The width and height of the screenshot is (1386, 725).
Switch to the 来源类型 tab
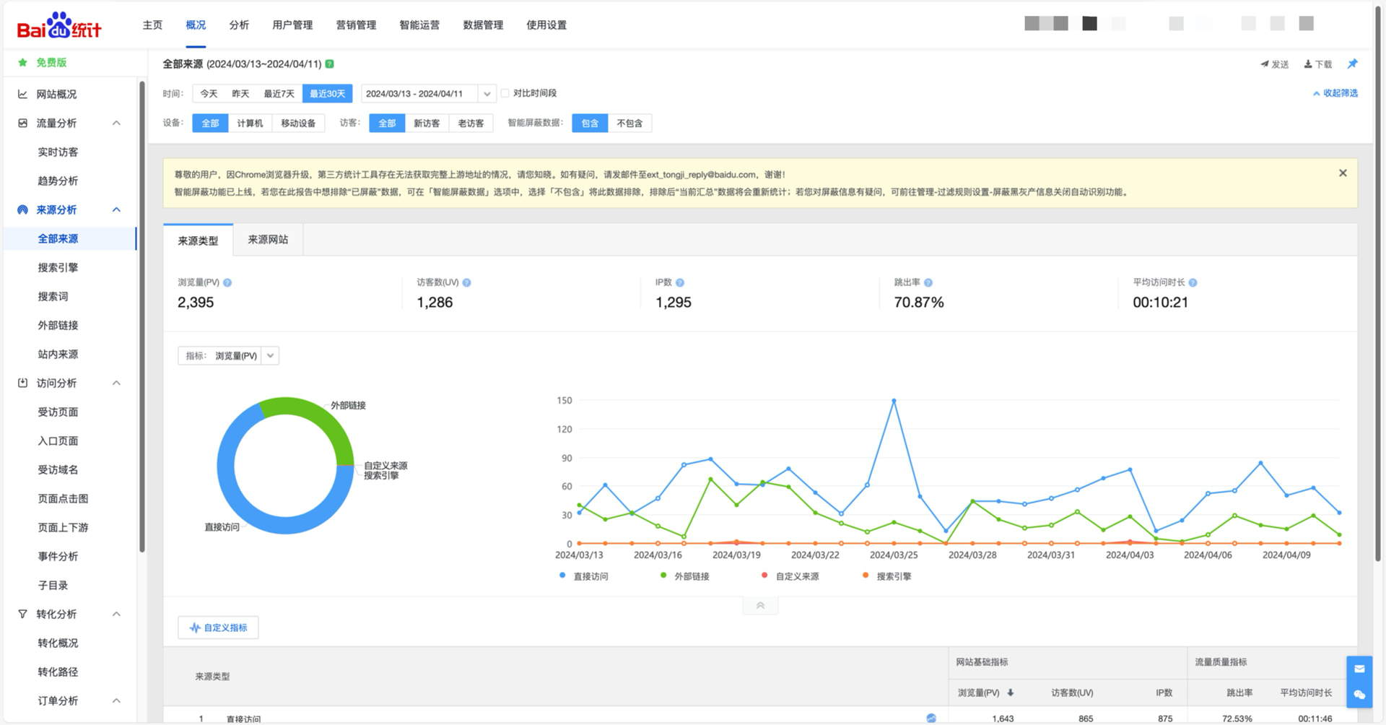[x=198, y=240]
